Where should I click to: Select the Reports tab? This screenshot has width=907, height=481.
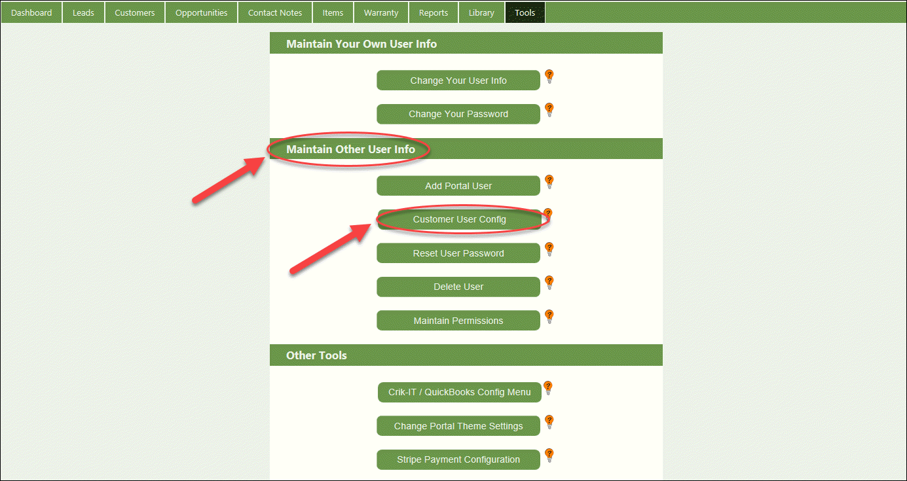coord(433,12)
